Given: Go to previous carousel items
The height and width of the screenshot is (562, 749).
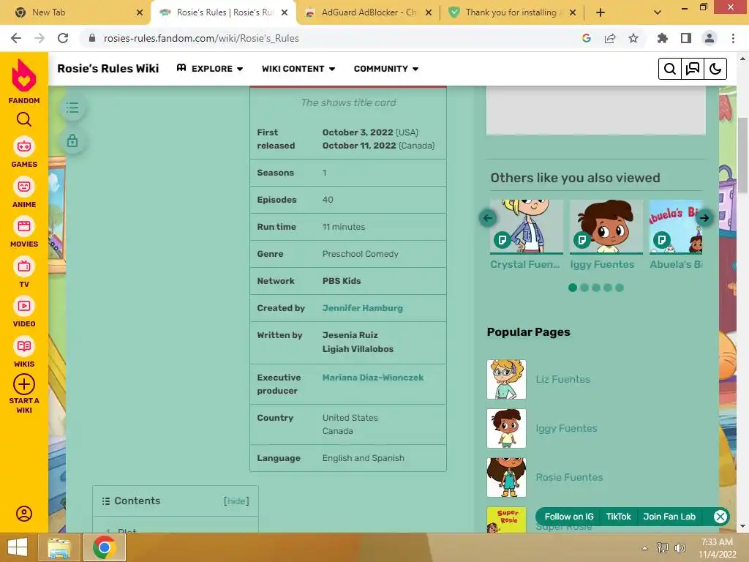Looking at the screenshot, I should tap(488, 218).
